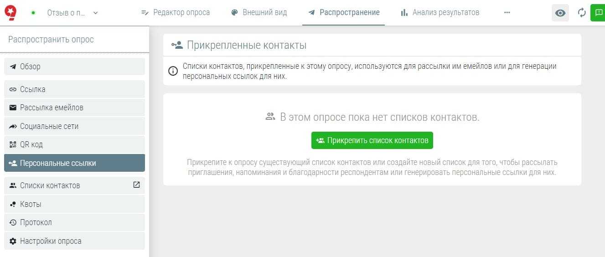Image resolution: width=605 pixels, height=257 pixels.
Task: Open Социальные сети sharing section
Action: [x=74, y=126]
